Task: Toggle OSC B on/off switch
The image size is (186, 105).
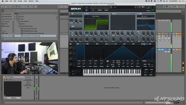Action: point(111,14)
